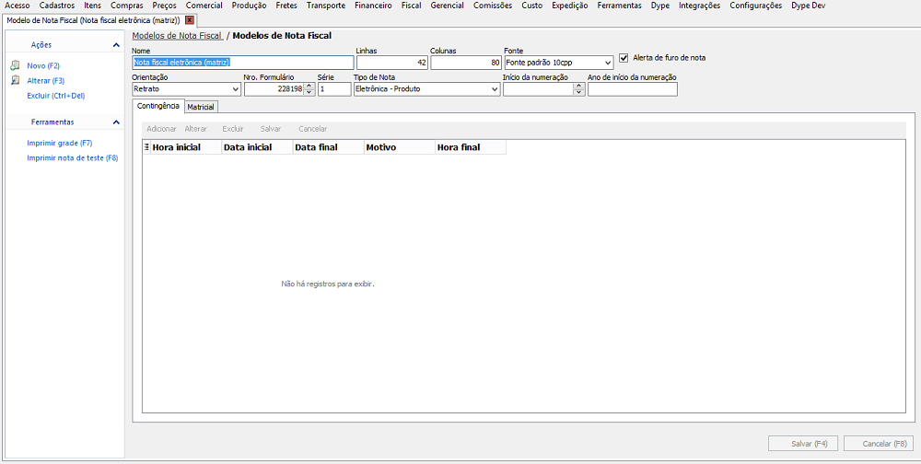The width and height of the screenshot is (921, 464).
Task: Open the Comercial menu
Action: [x=204, y=6]
